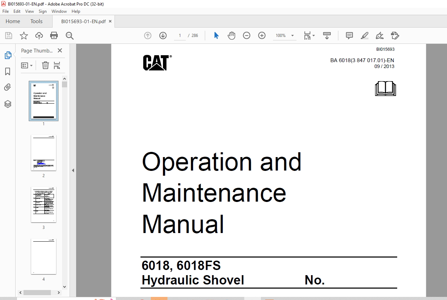This screenshot has height=300, width=447.
Task: Click the thumbnail page layout icon beside trash
Action: click(x=57, y=65)
